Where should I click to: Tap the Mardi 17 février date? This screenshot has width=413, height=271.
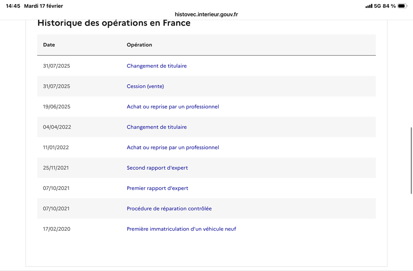click(x=44, y=6)
